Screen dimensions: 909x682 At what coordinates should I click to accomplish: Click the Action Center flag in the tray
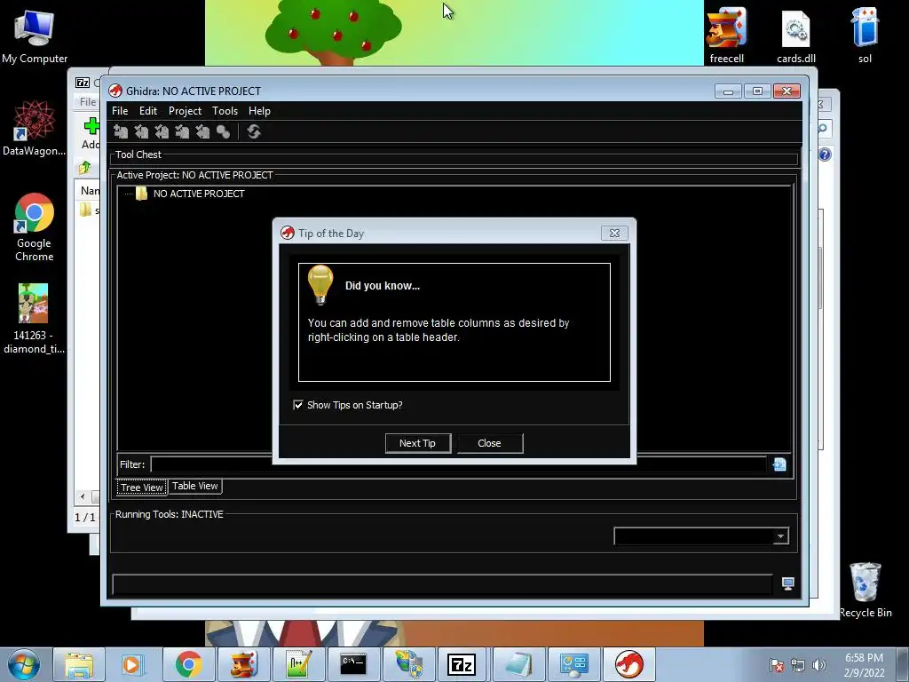tap(777, 665)
